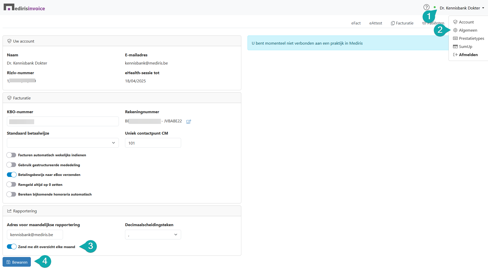Click the shield icon in Uw account header
488x270 pixels.
point(9,41)
